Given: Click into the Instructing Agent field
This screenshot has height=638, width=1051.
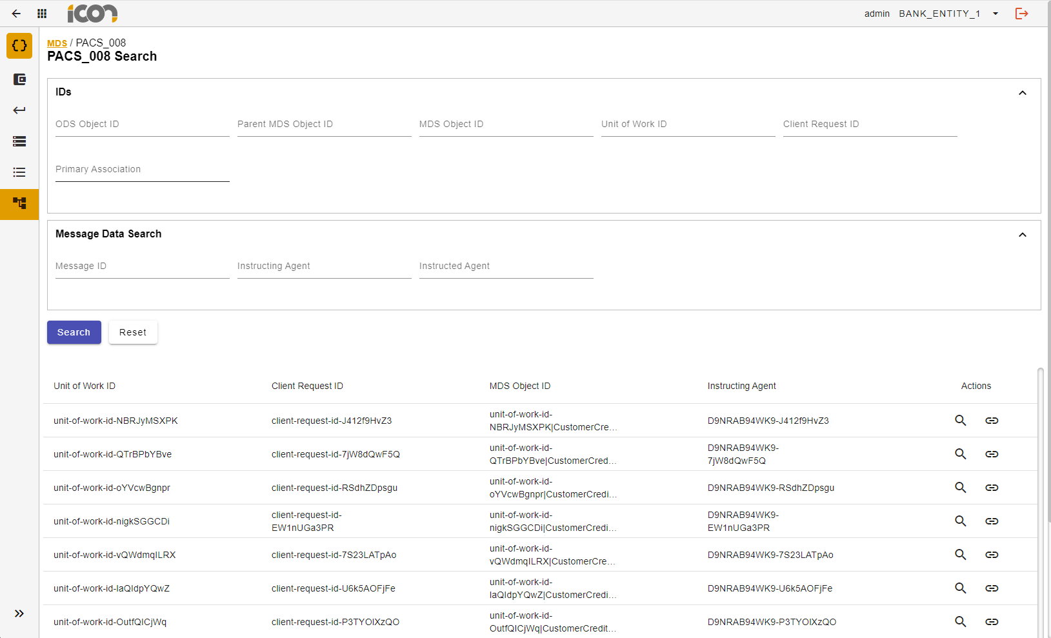Looking at the screenshot, I should [x=324, y=267].
